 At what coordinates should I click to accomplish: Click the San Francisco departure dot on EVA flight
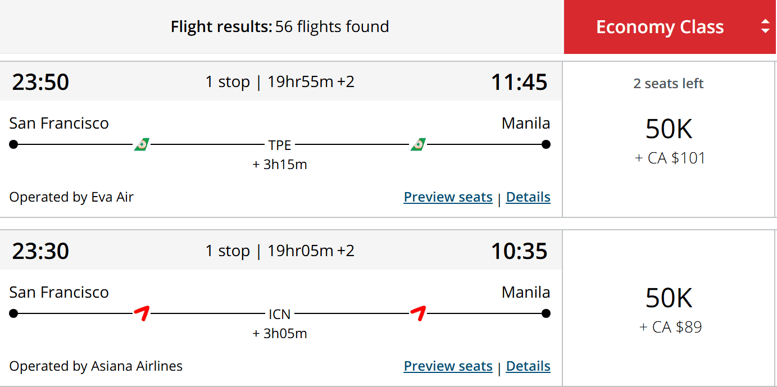[x=13, y=144]
